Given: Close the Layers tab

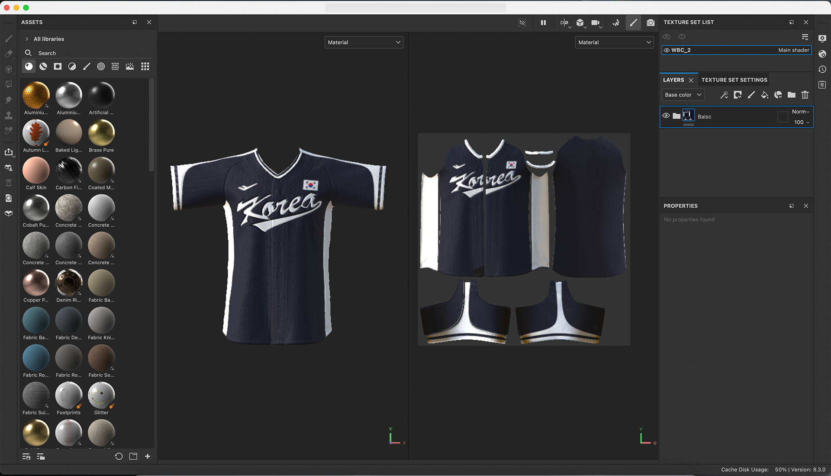Looking at the screenshot, I should (691, 80).
